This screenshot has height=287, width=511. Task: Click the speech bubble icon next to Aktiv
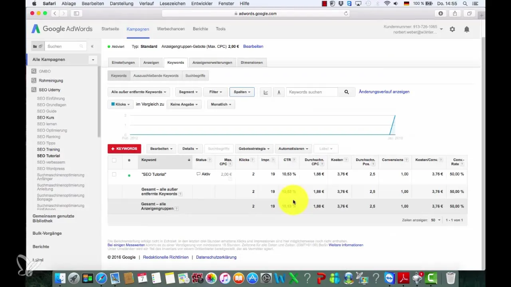pyautogui.click(x=198, y=174)
